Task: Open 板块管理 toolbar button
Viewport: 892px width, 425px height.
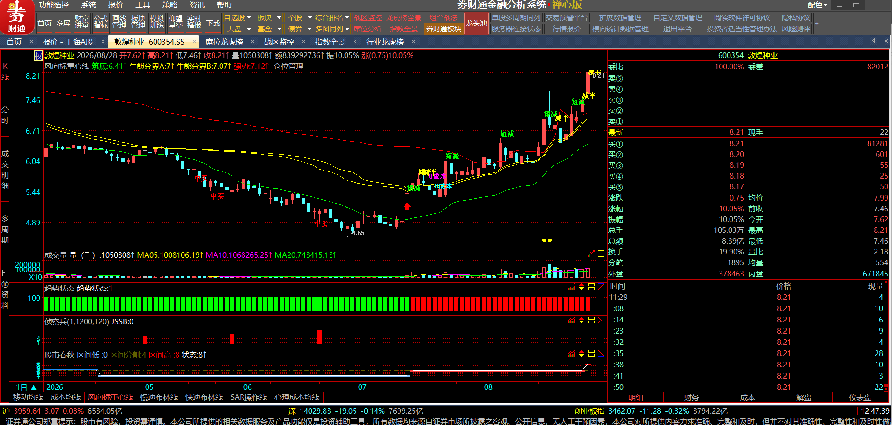Action: click(138, 23)
